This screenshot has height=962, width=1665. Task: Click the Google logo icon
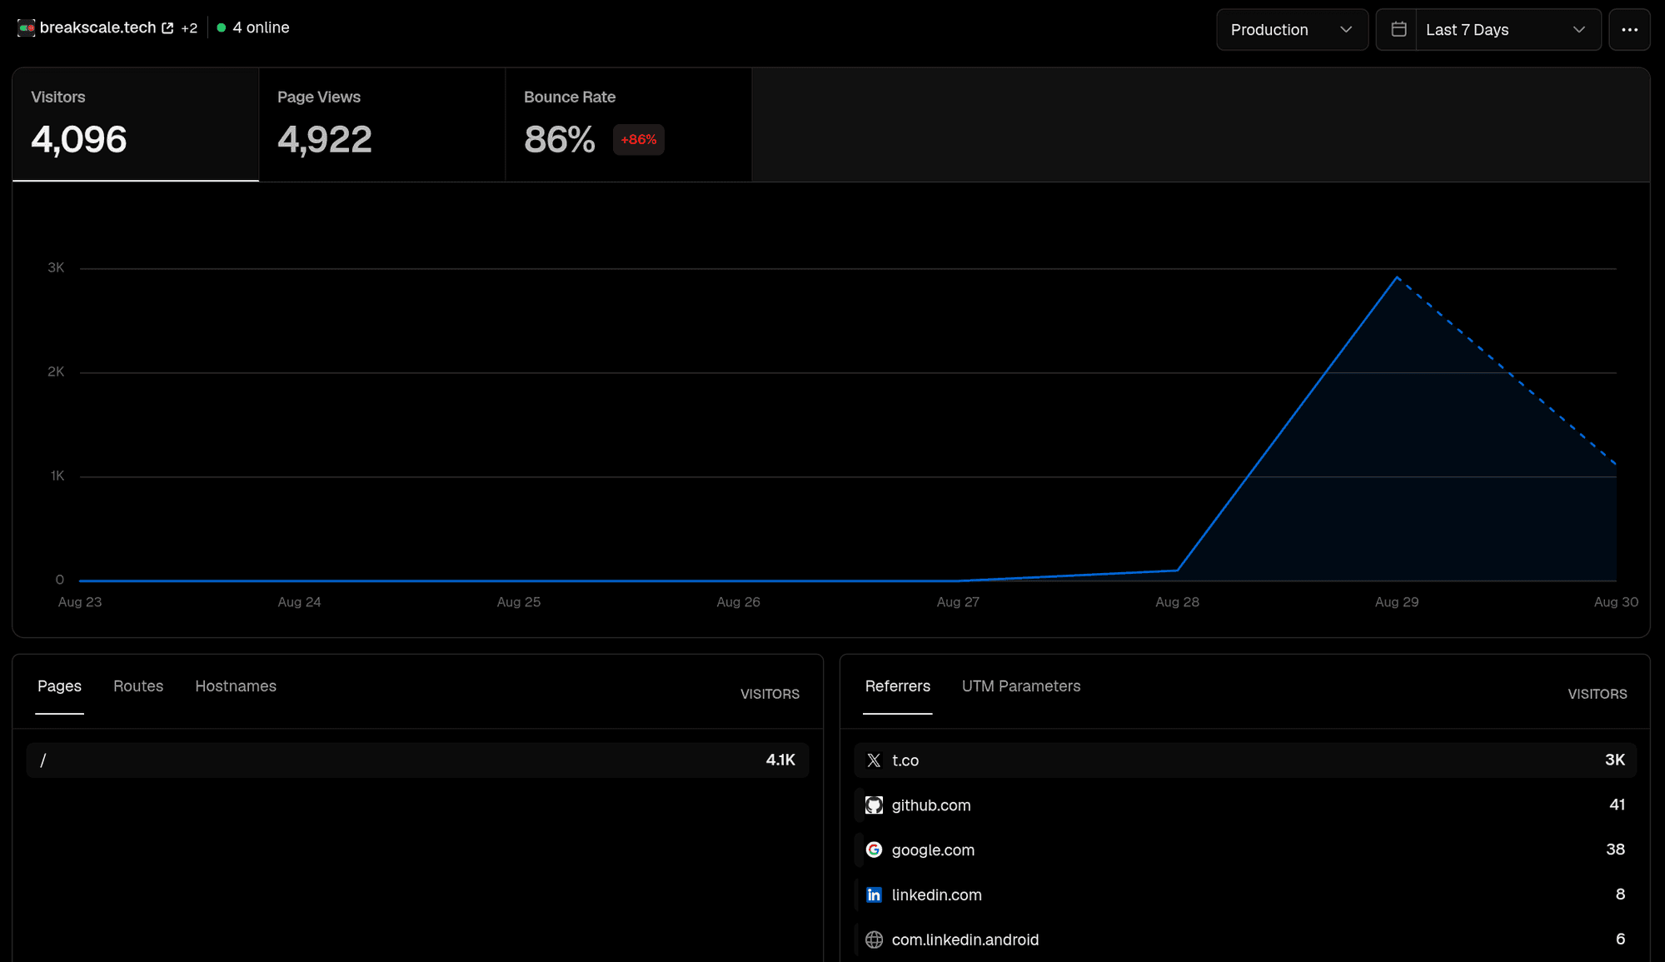(874, 850)
